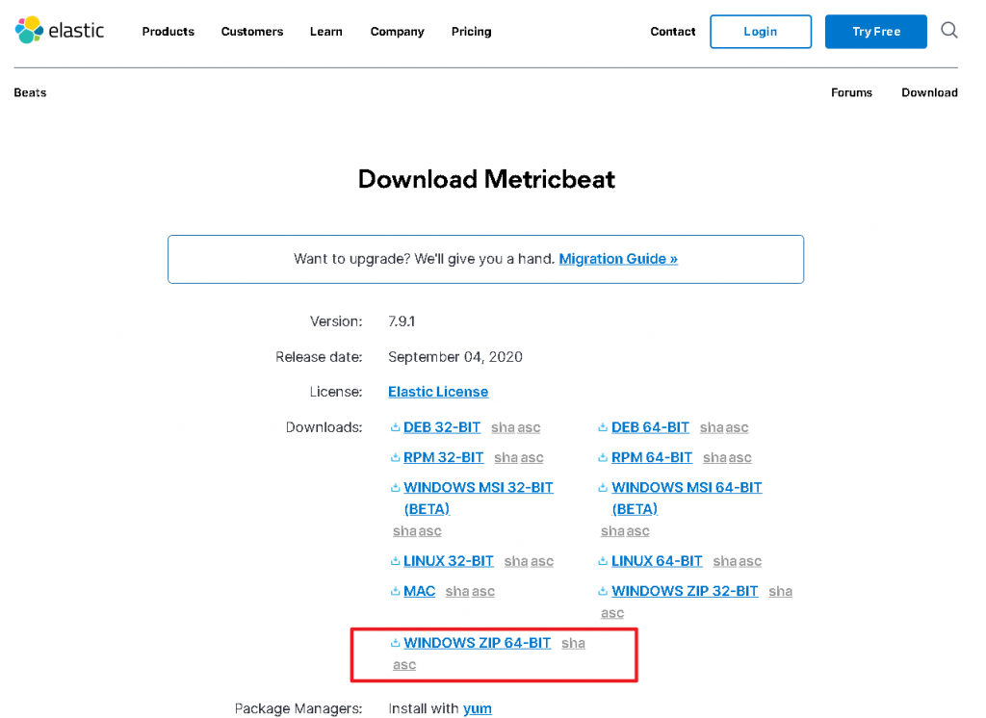986x718 pixels.
Task: Open sha link for WINDOWS MSI 32-BIT
Action: tap(405, 531)
